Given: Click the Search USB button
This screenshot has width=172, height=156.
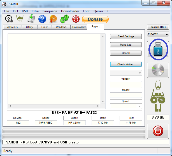Looking at the screenshot, I should (x=158, y=27).
